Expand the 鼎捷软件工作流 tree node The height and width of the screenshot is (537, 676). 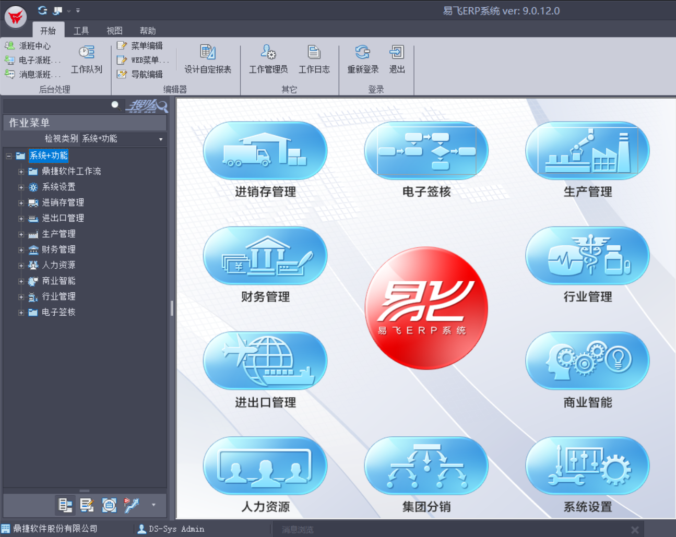[x=21, y=172]
